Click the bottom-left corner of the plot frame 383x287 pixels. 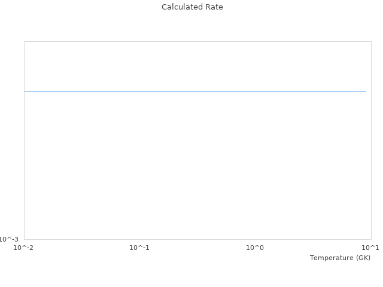click(24, 239)
